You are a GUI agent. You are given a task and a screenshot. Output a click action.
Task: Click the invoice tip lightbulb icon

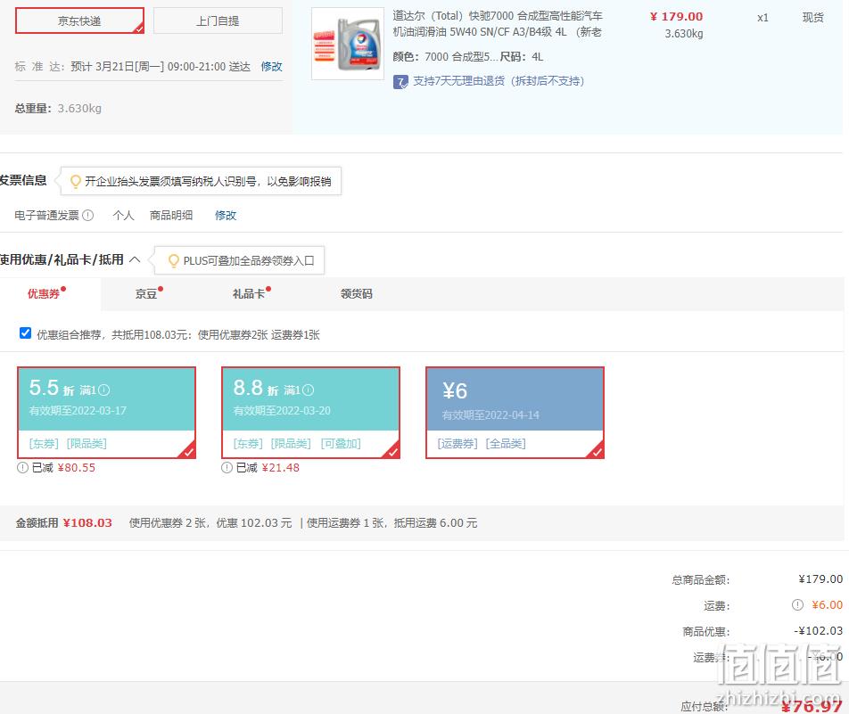click(x=75, y=181)
